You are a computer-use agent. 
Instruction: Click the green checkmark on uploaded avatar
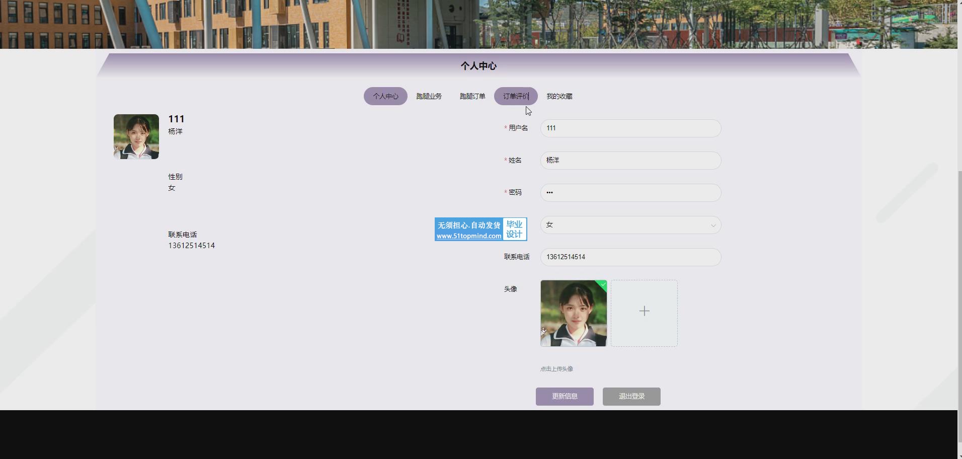603,284
